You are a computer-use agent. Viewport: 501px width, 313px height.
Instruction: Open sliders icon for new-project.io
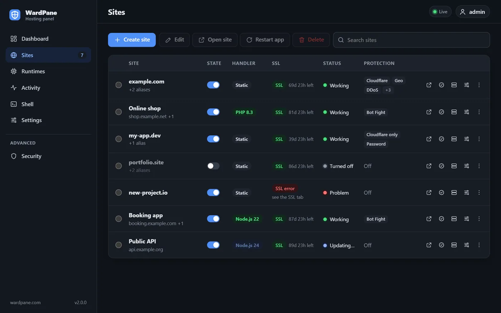click(x=466, y=192)
